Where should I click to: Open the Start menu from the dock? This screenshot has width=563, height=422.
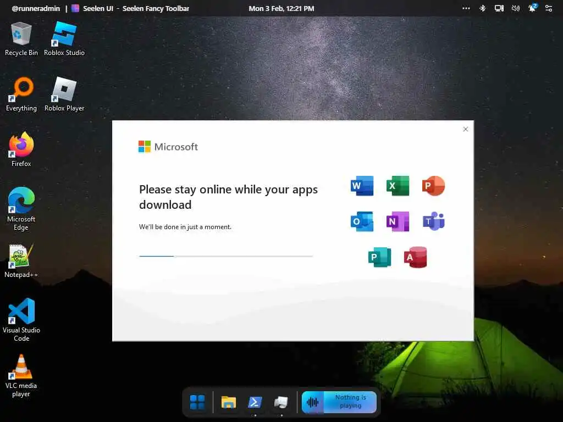click(x=197, y=402)
